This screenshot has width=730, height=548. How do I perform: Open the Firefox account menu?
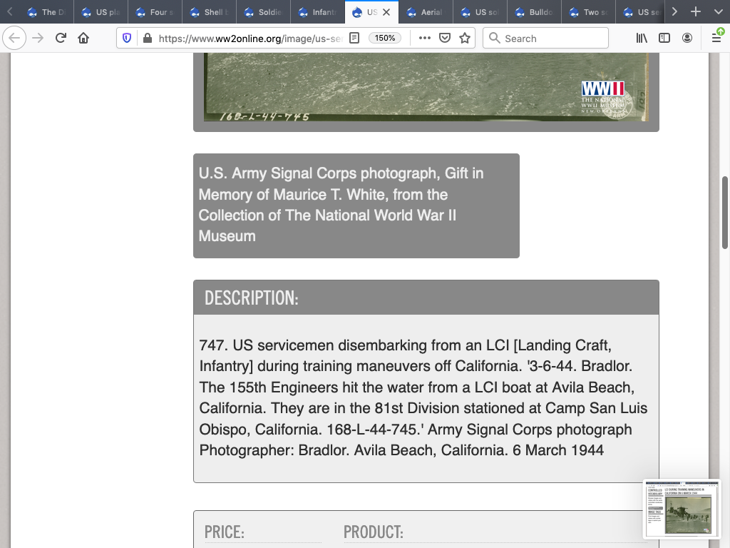coord(687,39)
